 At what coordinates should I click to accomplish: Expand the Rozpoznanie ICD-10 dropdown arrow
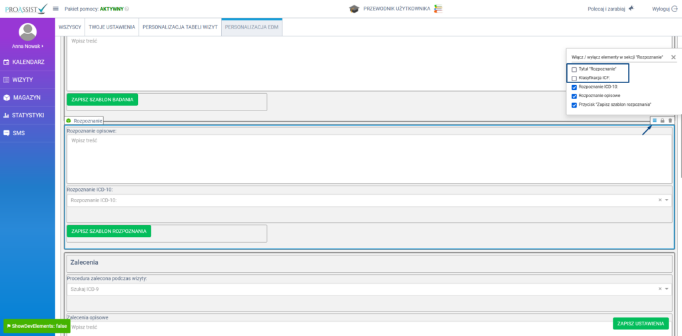pyautogui.click(x=667, y=200)
